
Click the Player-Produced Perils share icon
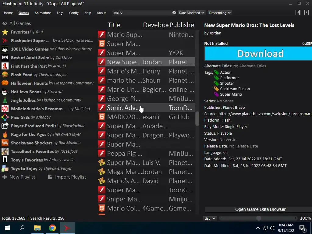click(x=5, y=126)
